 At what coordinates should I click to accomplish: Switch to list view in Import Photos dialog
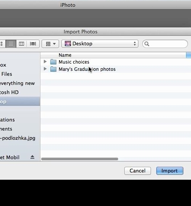point(11,44)
